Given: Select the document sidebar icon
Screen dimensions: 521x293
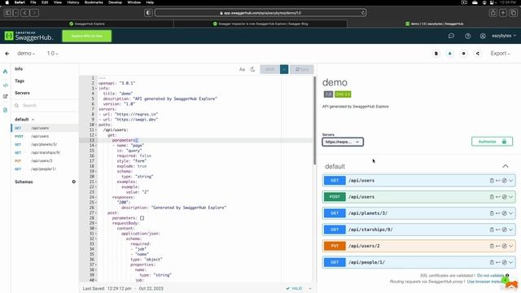Looking at the screenshot, I should coord(6,110).
